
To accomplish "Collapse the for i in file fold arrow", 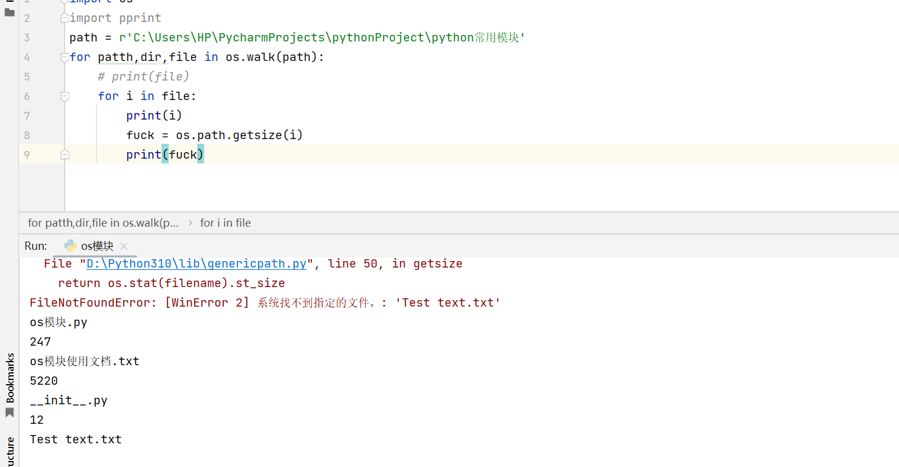I will tap(65, 96).
